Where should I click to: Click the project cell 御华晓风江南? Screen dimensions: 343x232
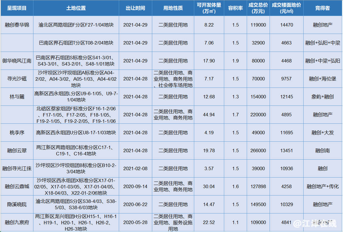point(17,61)
